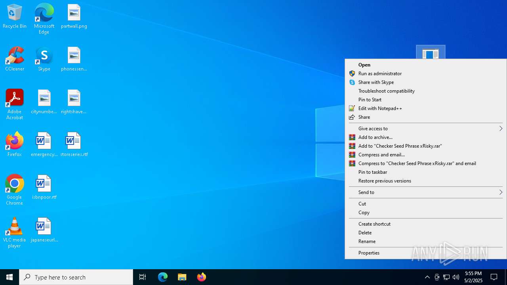
Task: Choose Restore previous versions
Action: [x=426, y=181]
